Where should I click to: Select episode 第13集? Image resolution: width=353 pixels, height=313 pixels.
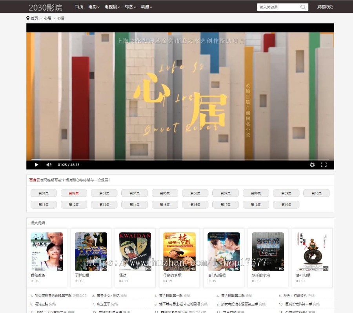point(104,205)
